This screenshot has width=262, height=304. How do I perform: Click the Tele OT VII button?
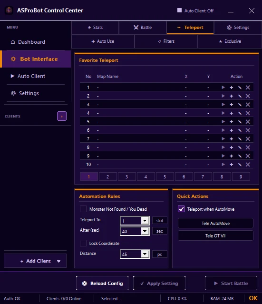pos(215,236)
